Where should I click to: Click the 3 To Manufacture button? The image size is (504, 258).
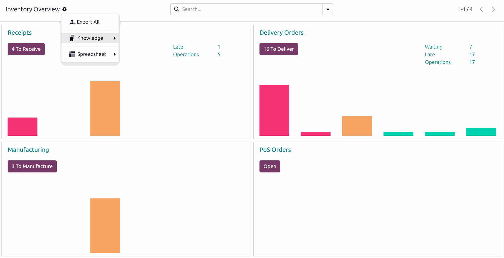point(32,166)
